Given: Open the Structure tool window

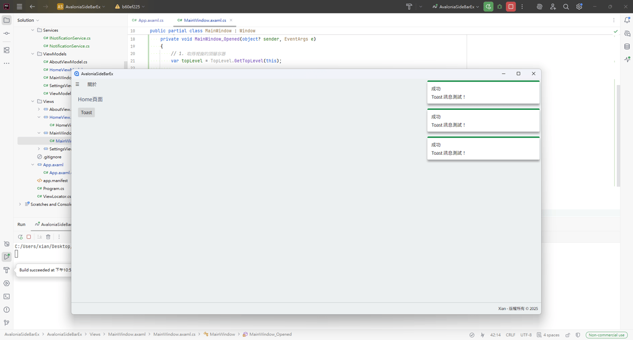Looking at the screenshot, I should (6, 50).
